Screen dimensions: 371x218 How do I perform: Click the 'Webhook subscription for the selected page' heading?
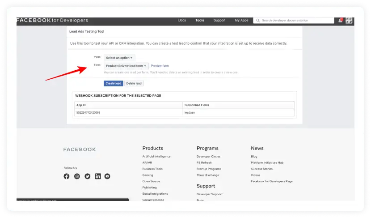(x=118, y=95)
